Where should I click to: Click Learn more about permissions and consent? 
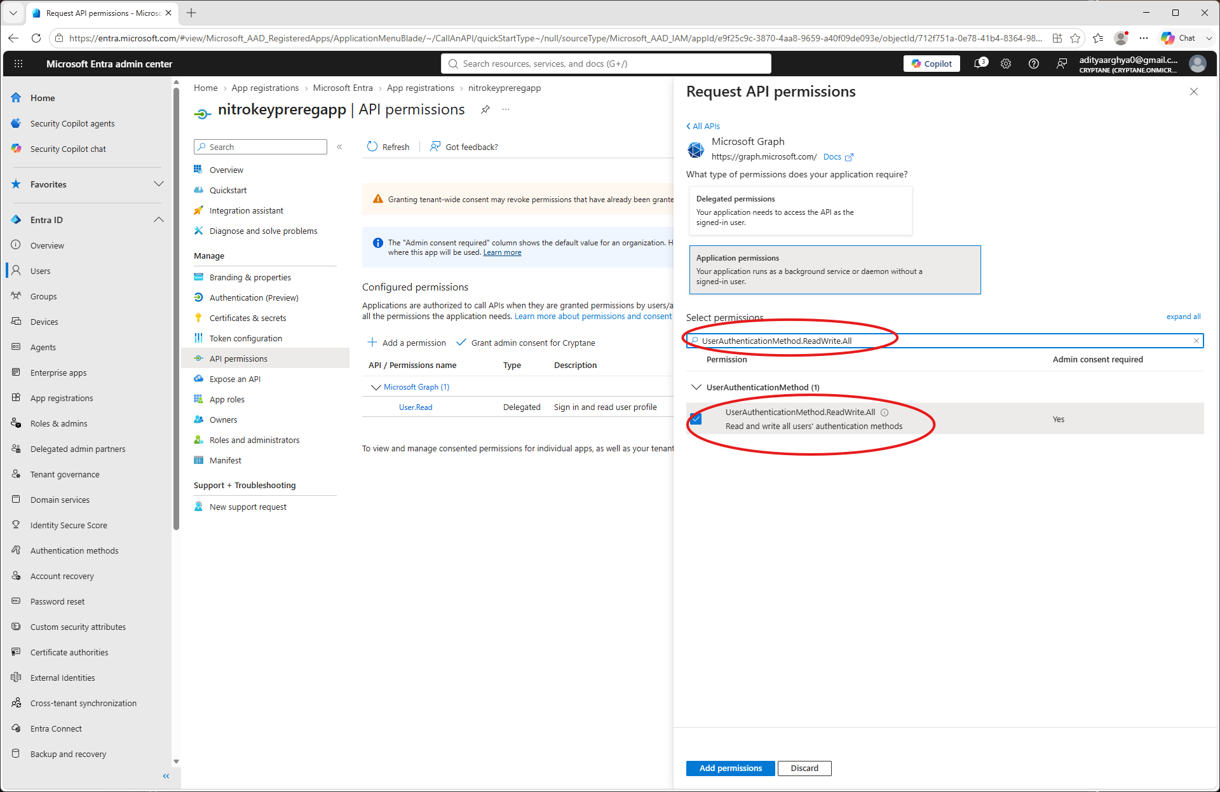(x=593, y=317)
